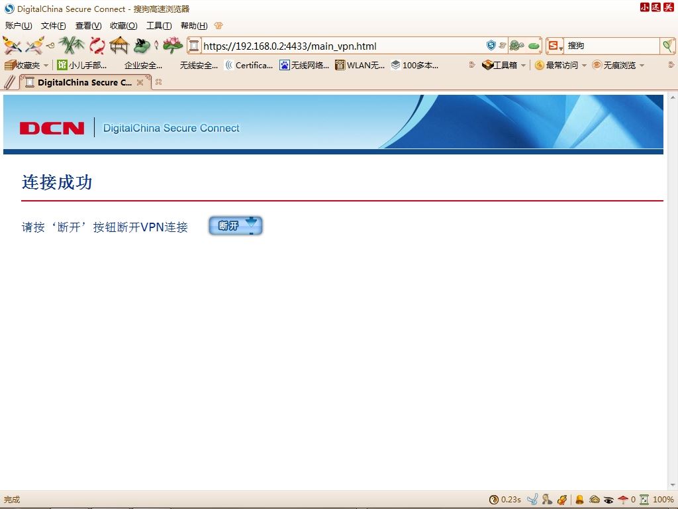The width and height of the screenshot is (678, 509).
Task: Open the 无痕浏览 private browsing dropdown
Action: coord(618,66)
